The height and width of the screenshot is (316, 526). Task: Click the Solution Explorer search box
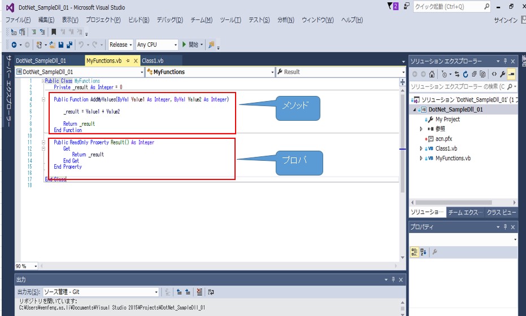coord(463,87)
